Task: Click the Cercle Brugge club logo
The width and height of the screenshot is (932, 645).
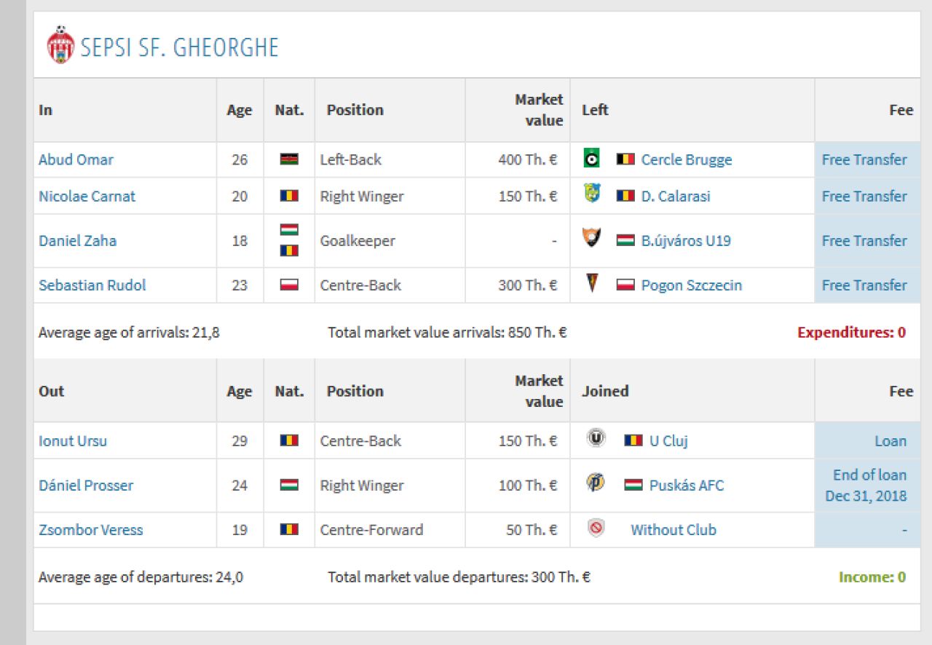Action: pyautogui.click(x=593, y=159)
